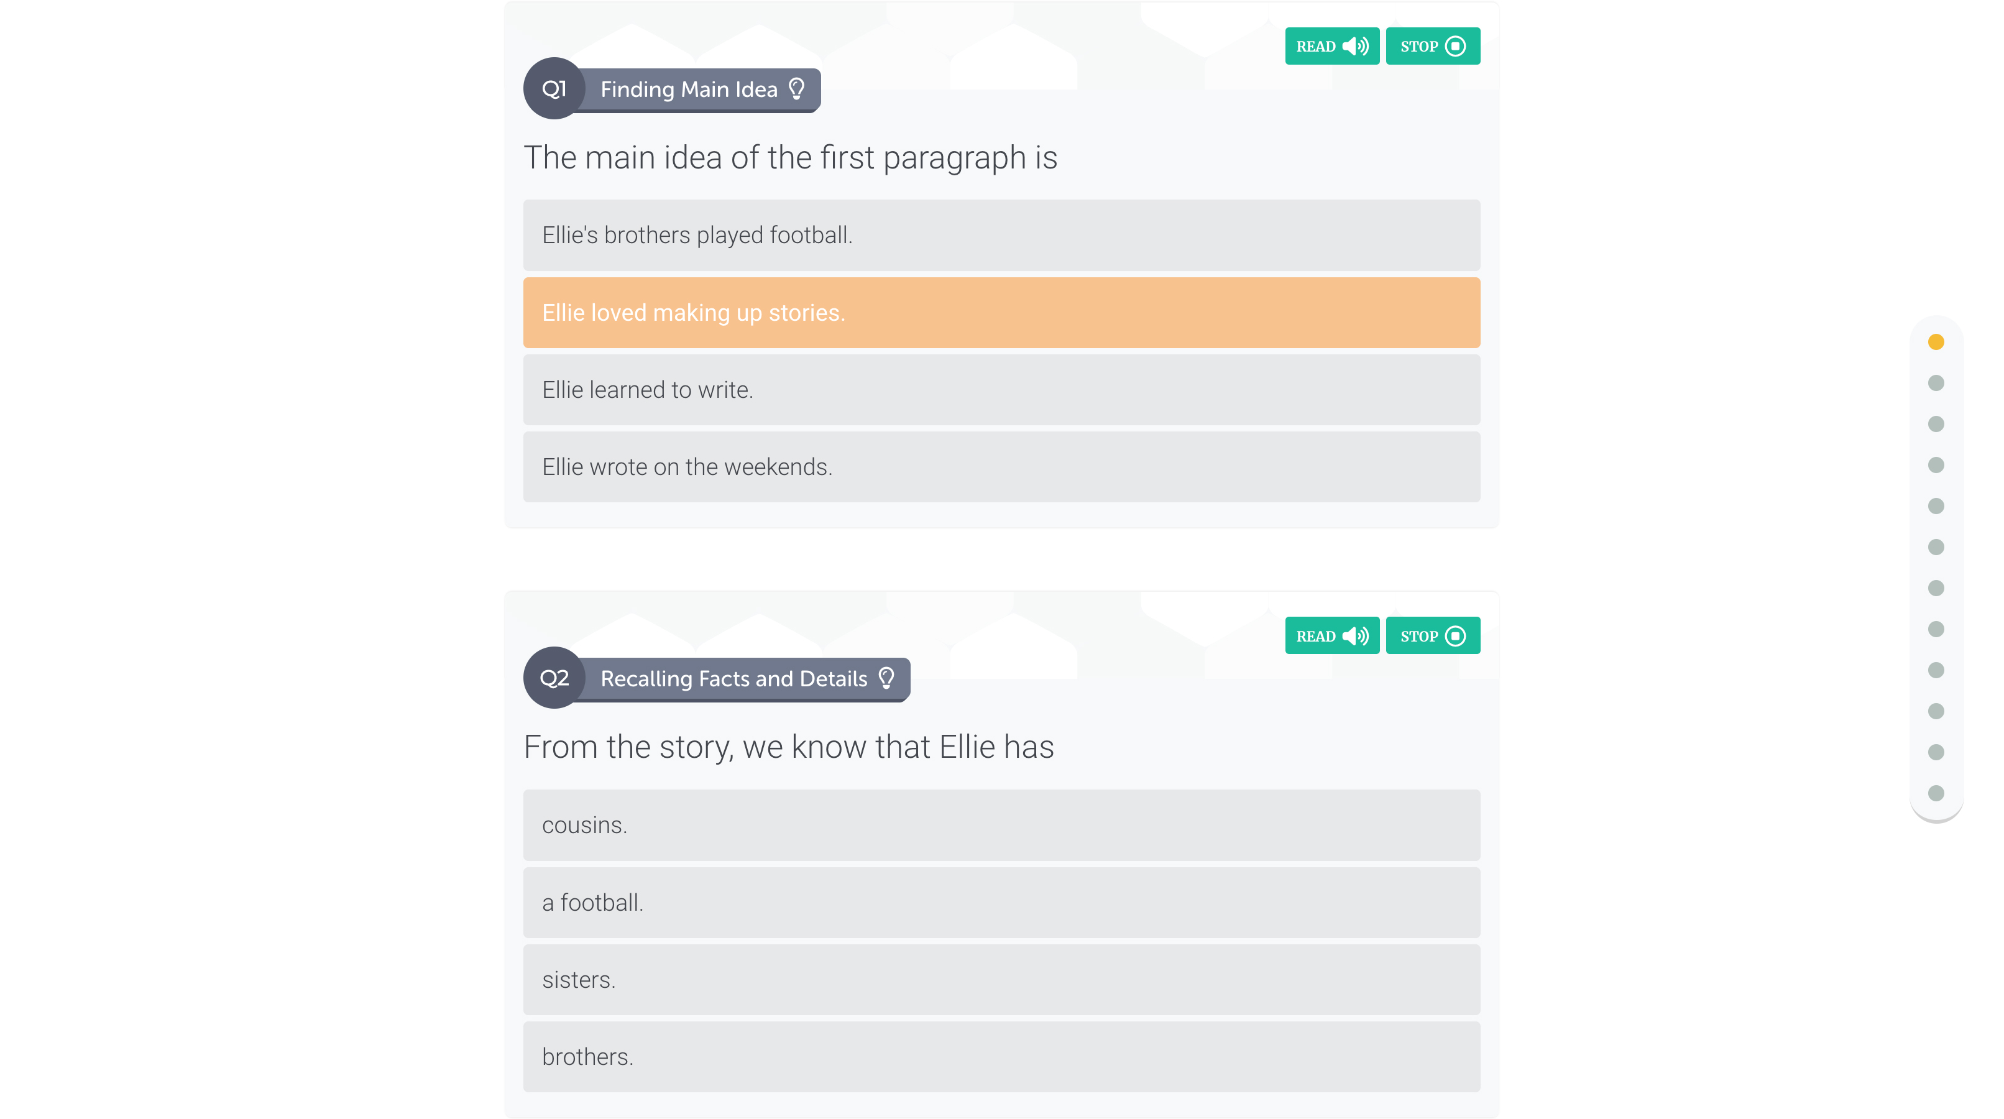Click the Finding Main Idea lightbulb hint icon

coord(797,89)
